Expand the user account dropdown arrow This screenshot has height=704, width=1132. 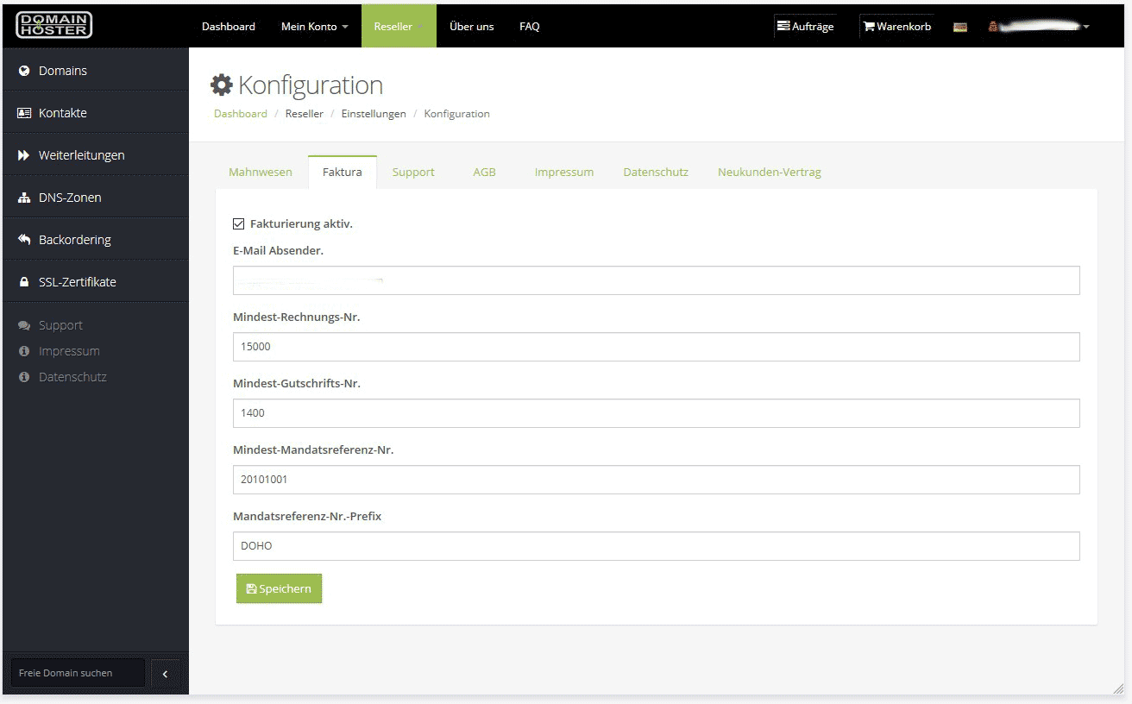[1086, 27]
